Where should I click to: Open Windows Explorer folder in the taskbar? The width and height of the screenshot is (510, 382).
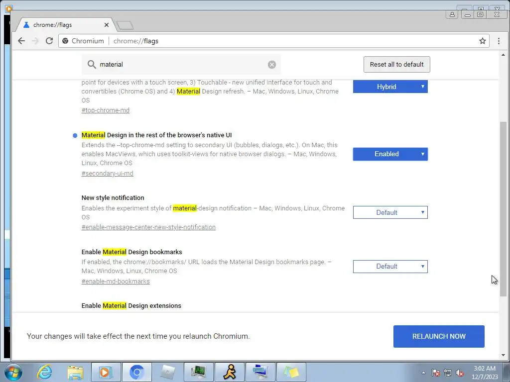click(x=75, y=372)
